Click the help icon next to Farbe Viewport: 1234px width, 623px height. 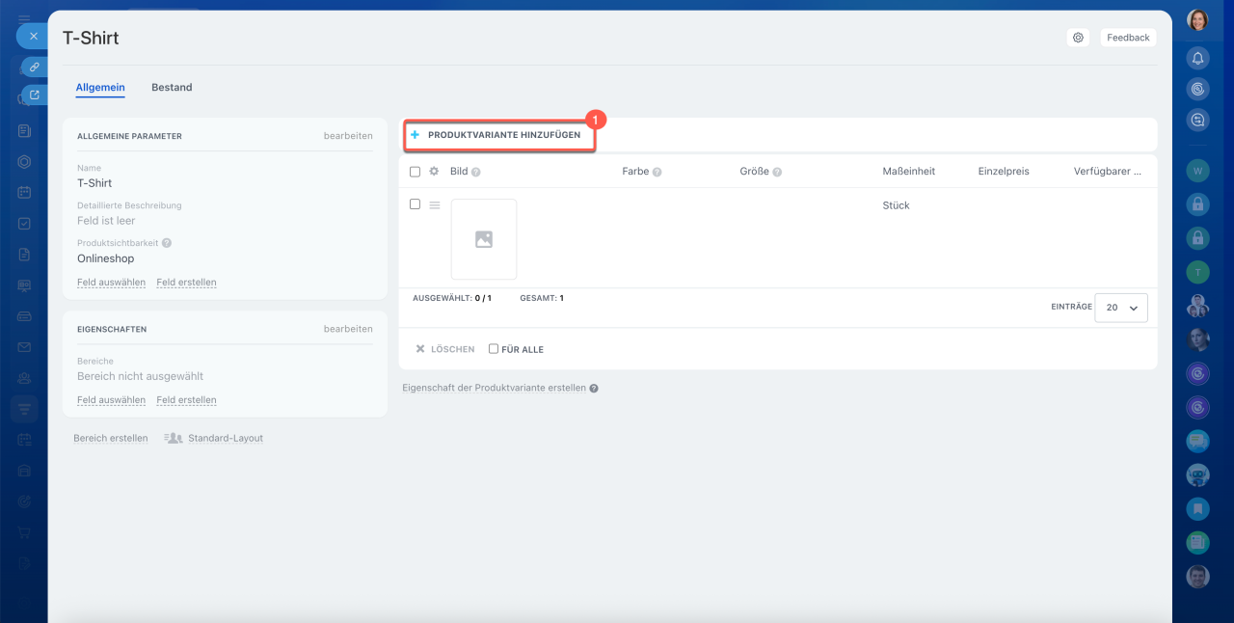click(x=657, y=172)
